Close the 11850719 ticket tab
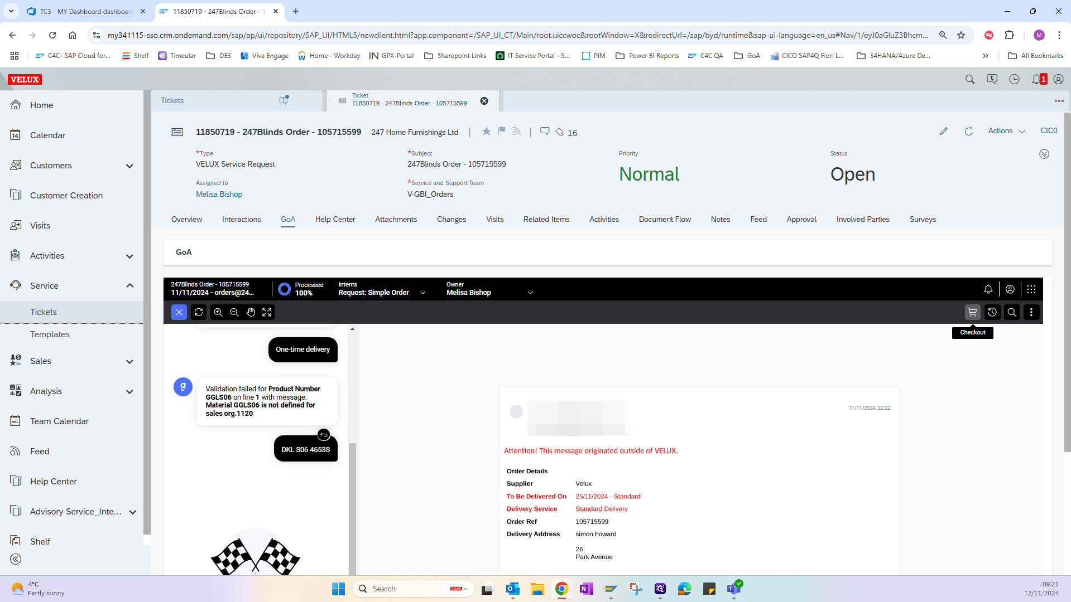1071x602 pixels. pyautogui.click(x=484, y=101)
